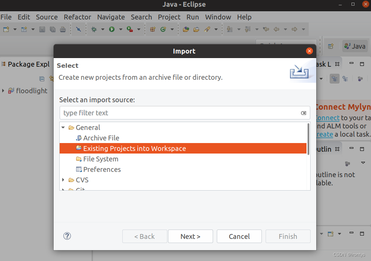Collapse the General folder in import sources
The width and height of the screenshot is (371, 261).
click(x=63, y=128)
